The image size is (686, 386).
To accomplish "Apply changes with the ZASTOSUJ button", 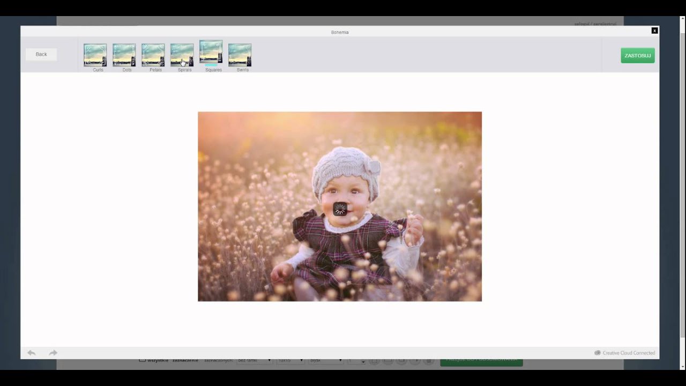I will [x=638, y=56].
